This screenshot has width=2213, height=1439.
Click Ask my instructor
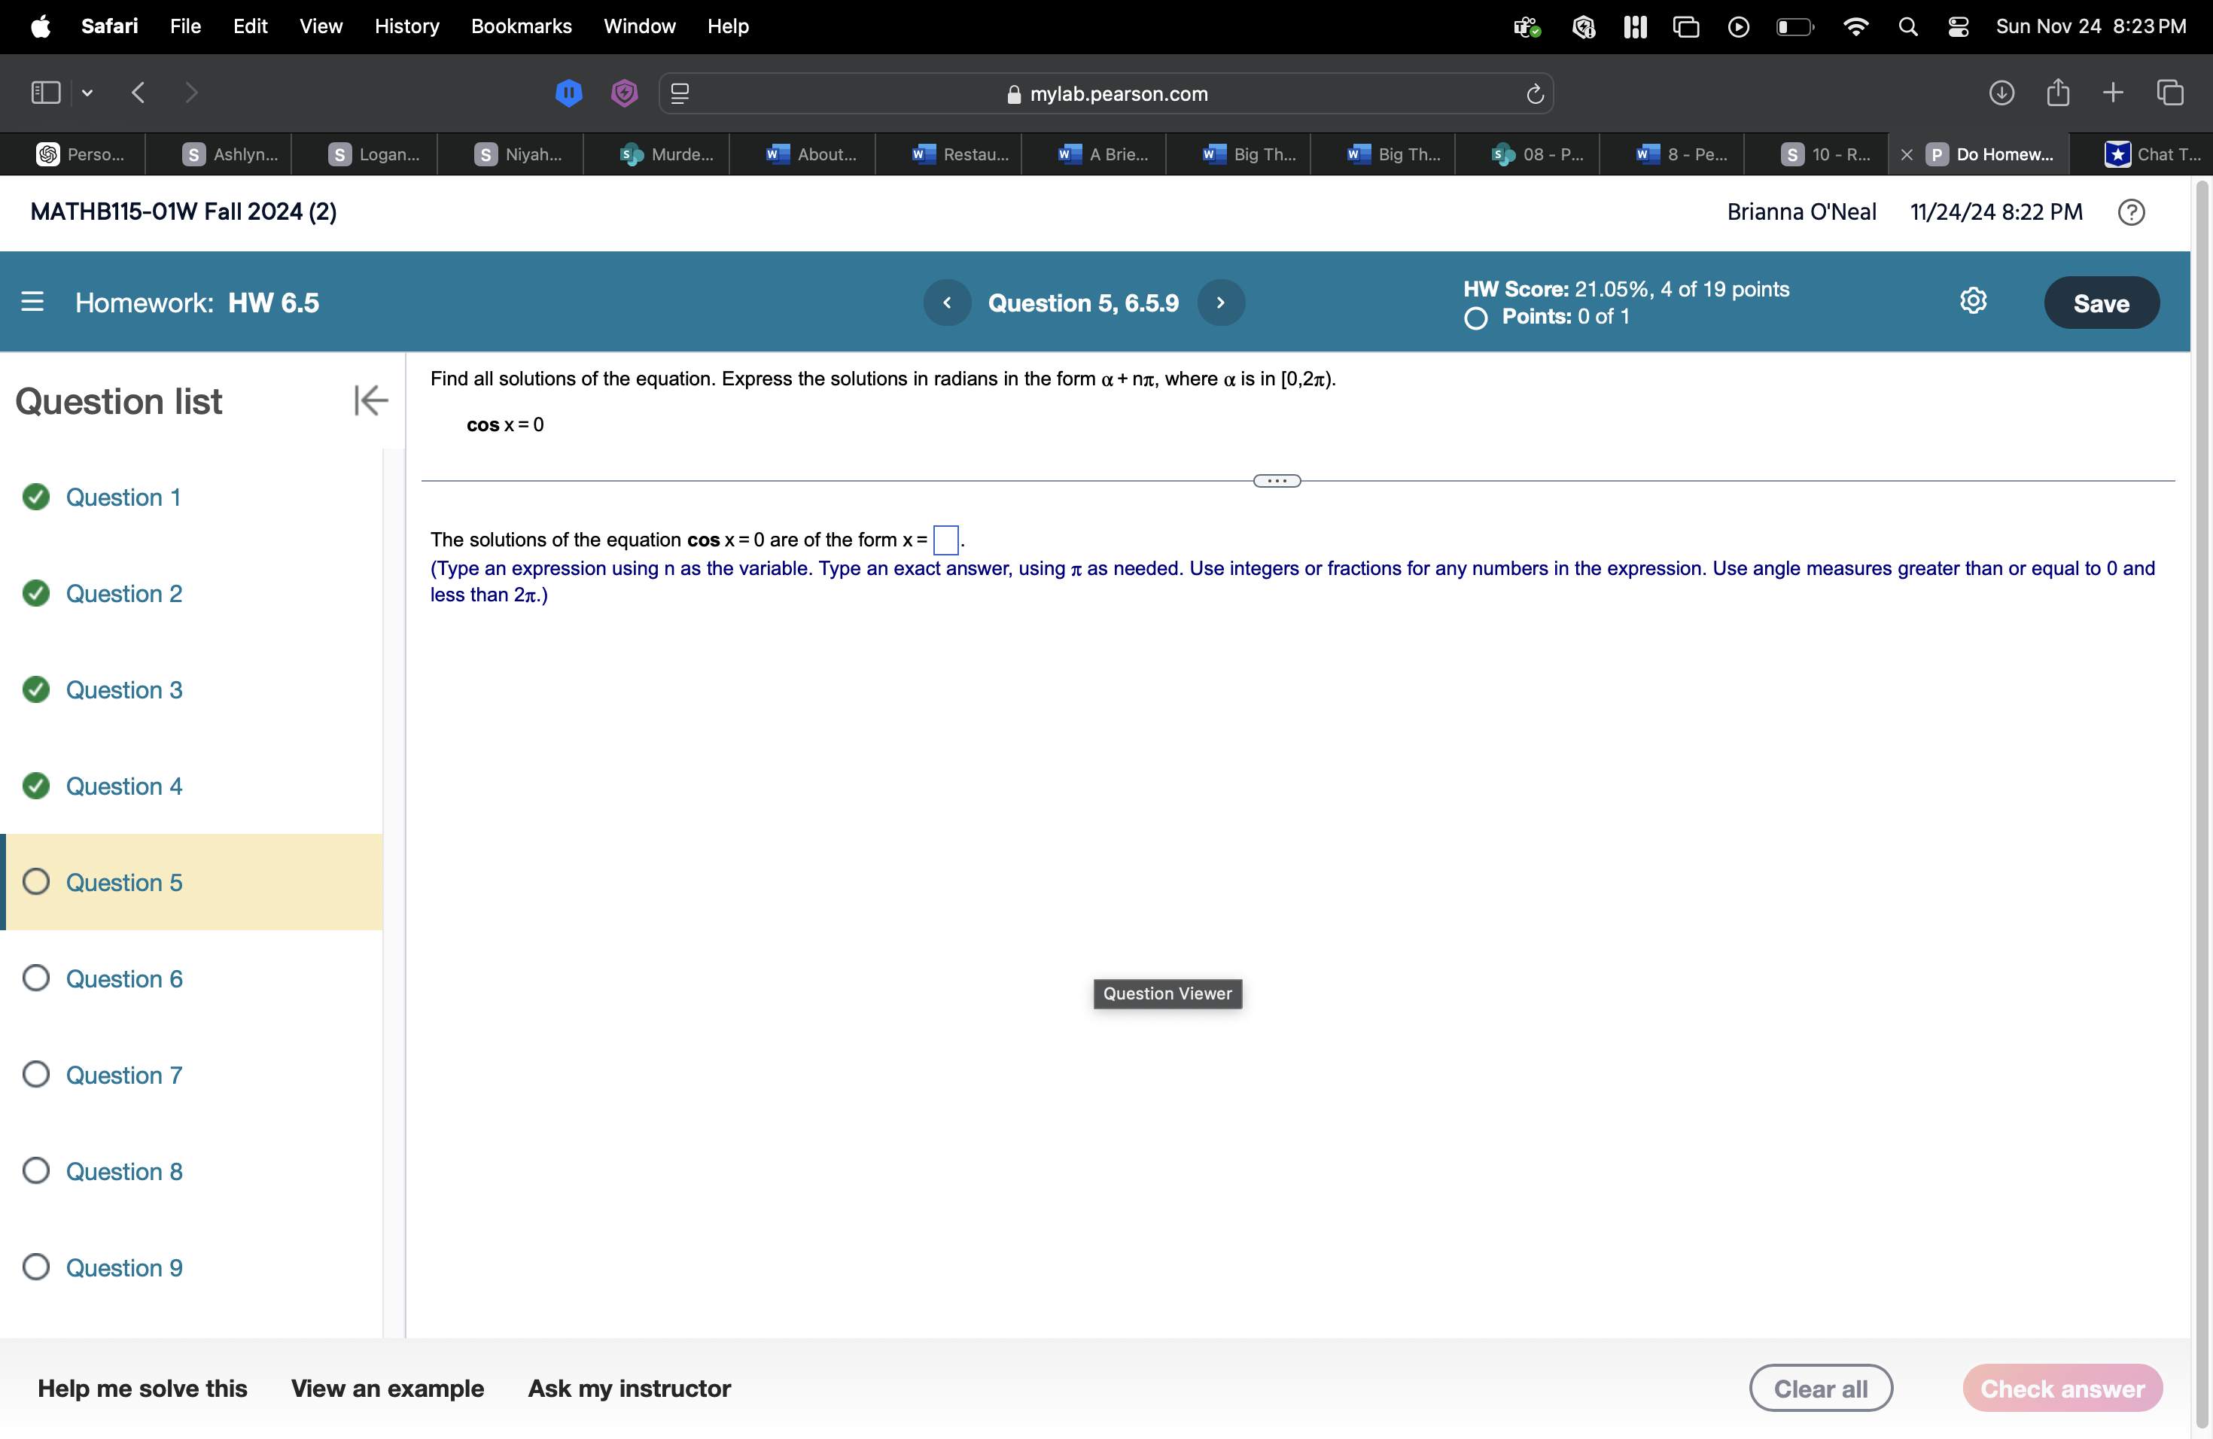tap(629, 1388)
